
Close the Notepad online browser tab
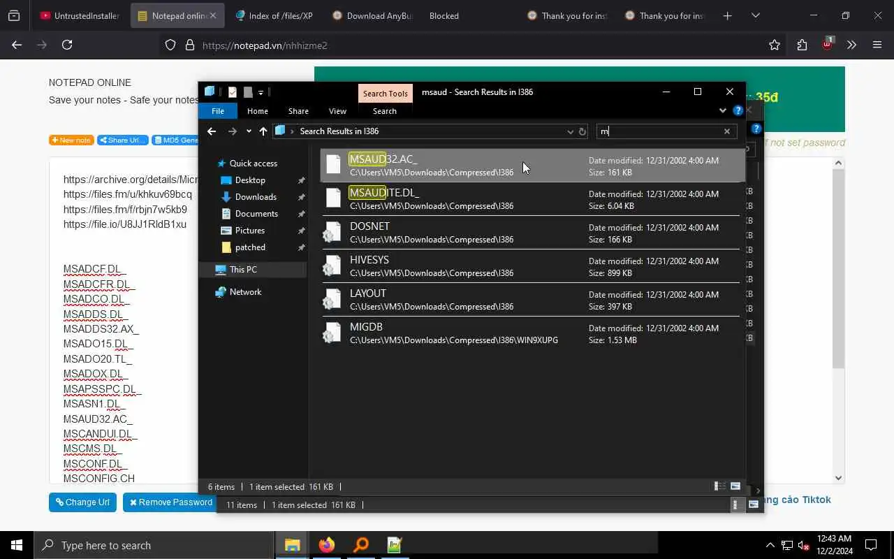tap(213, 15)
